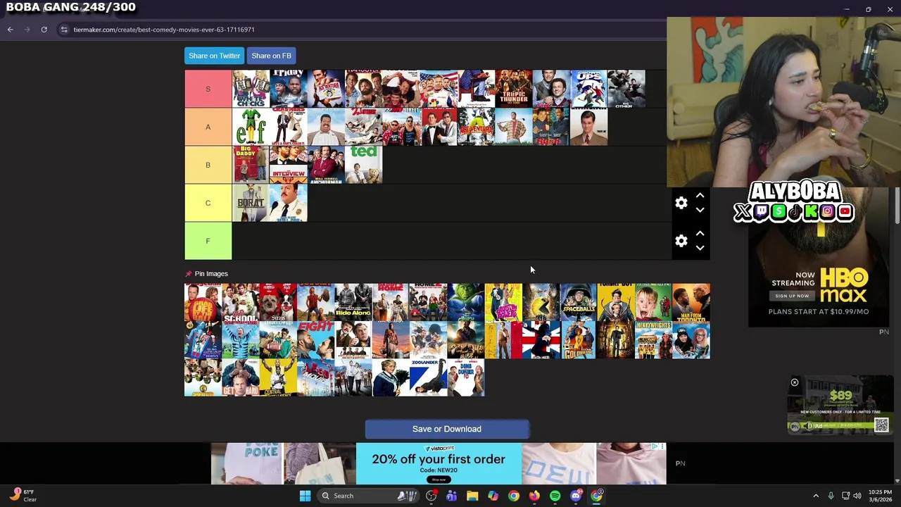This screenshot has width=901, height=507.
Task: Pick the Central Intelligence poster from pool
Action: coord(278,377)
